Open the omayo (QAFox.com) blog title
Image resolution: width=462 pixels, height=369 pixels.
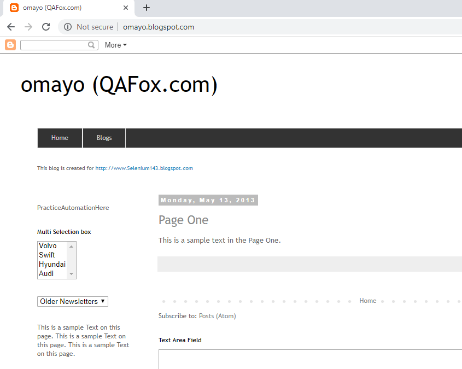tap(119, 85)
